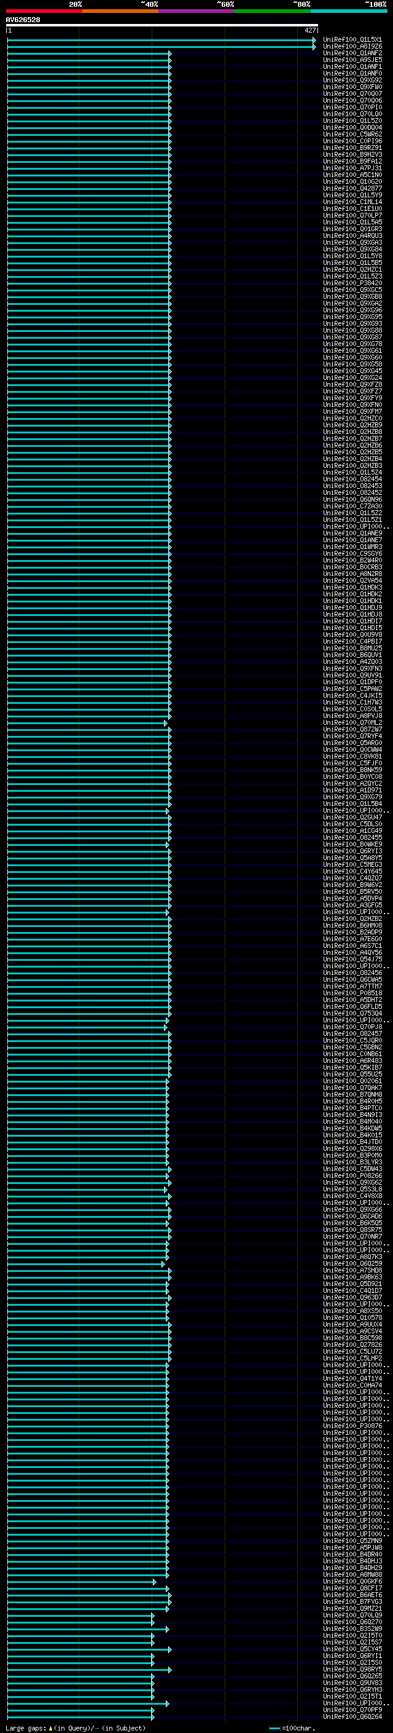Click the UniRef100_Q0DQ04 label
This screenshot has height=1733, width=393.
pyautogui.click(x=352, y=127)
